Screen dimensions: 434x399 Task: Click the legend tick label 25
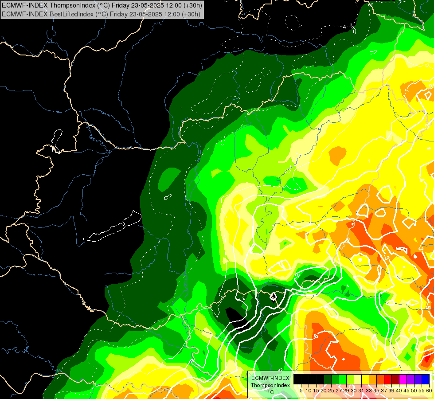pos(331,391)
